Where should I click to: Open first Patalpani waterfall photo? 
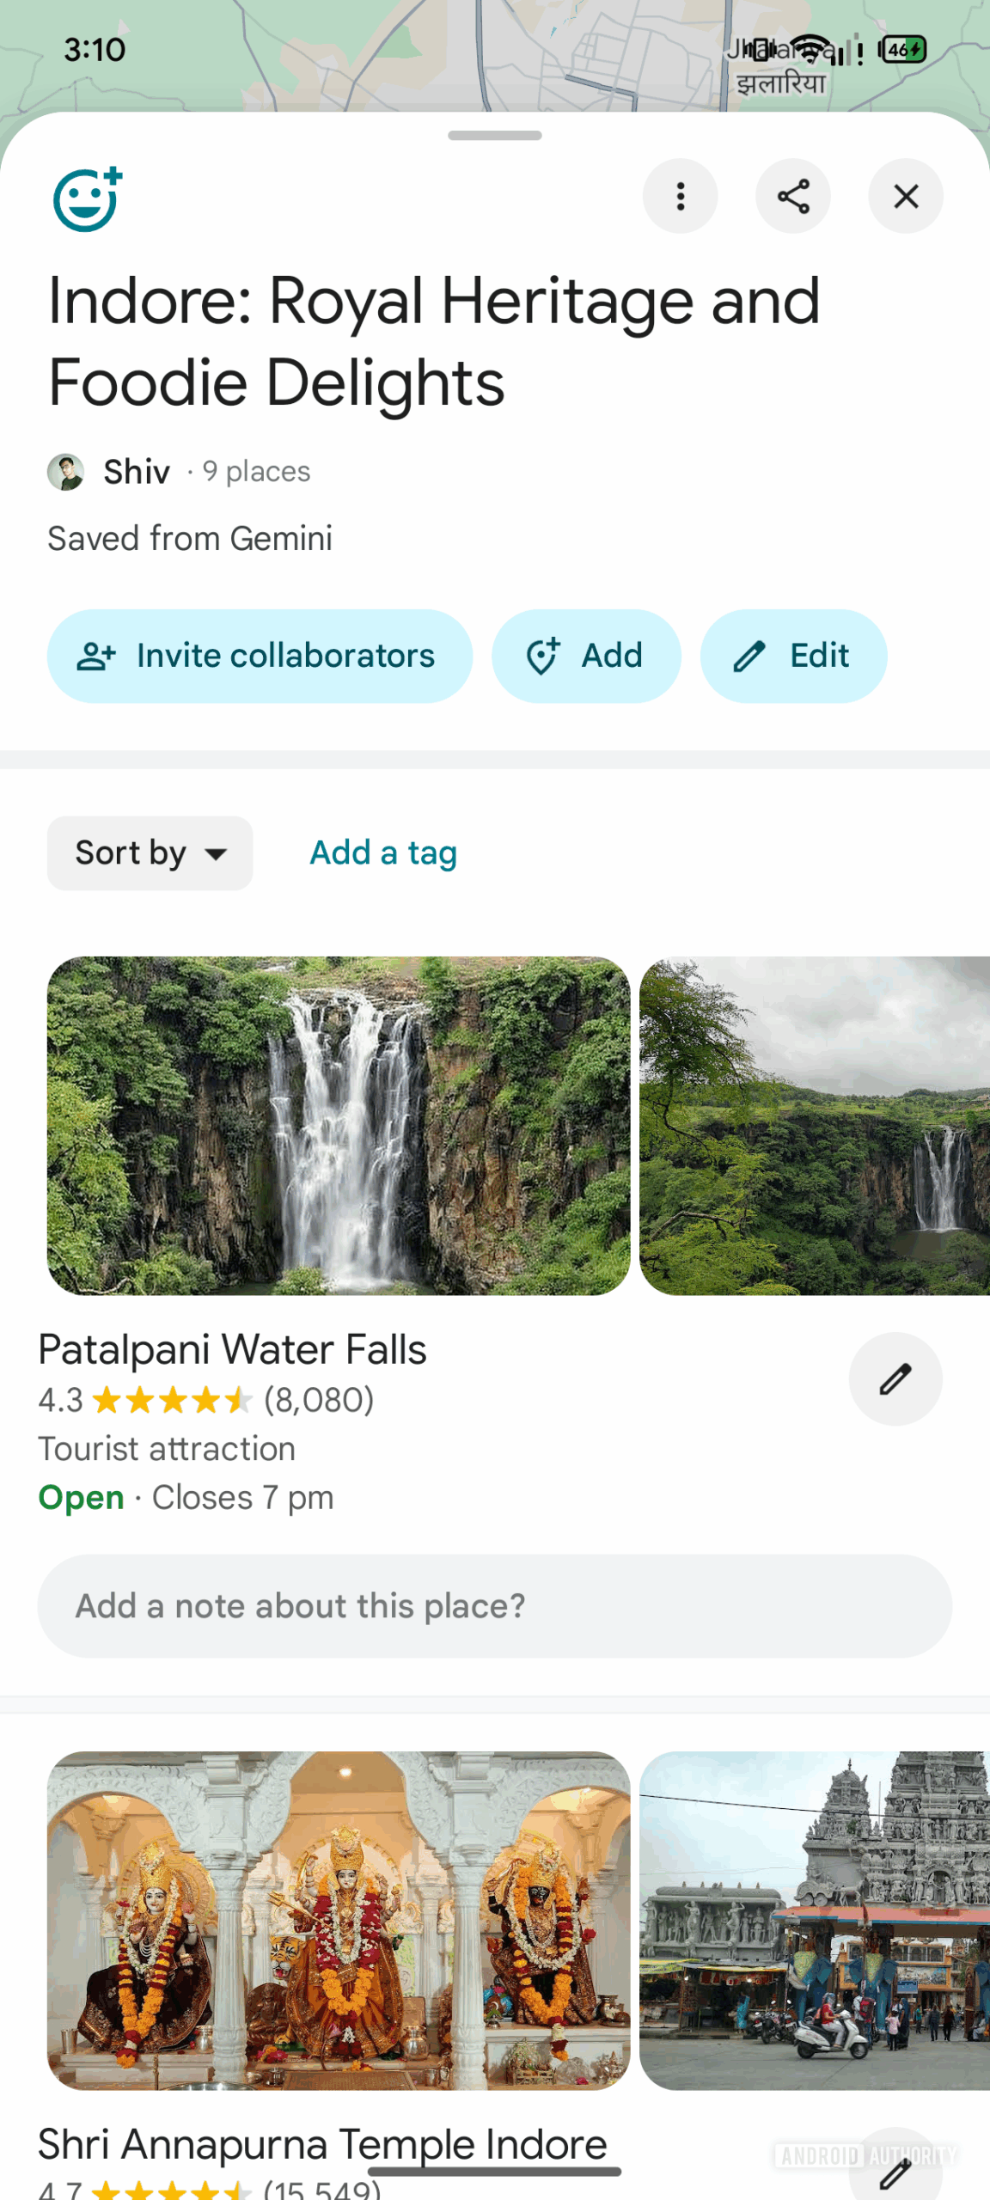click(x=338, y=1125)
